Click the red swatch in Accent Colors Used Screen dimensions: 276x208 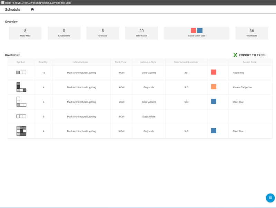click(x=194, y=30)
